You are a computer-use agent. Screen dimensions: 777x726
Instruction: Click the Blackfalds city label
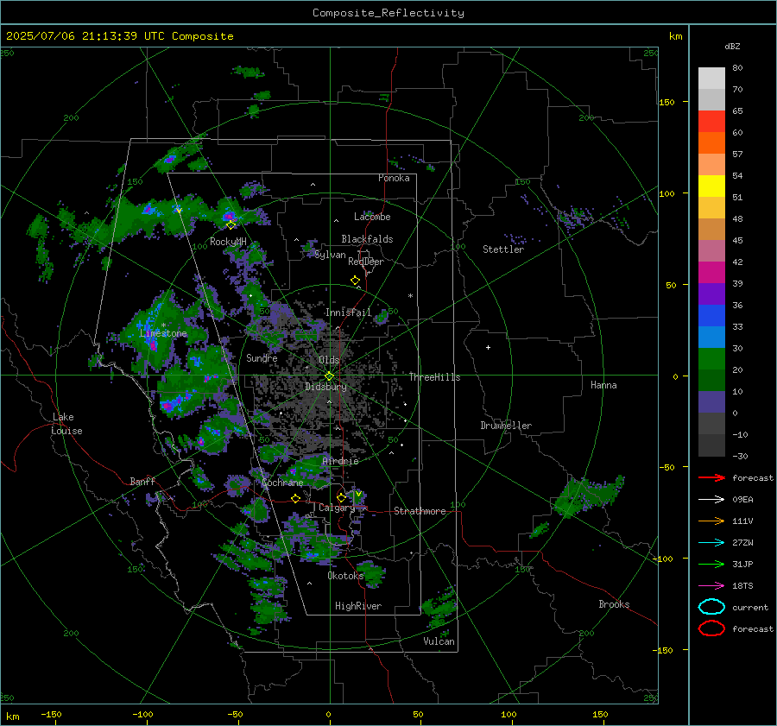click(x=367, y=239)
